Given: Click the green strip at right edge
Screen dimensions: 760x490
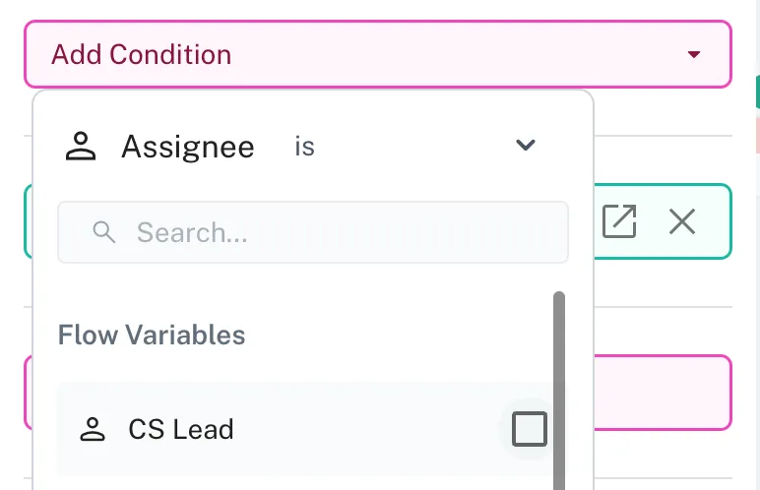Looking at the screenshot, I should coord(757,91).
